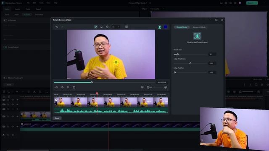
Task: Open the Mask sub-tab
Action: [x=16, y=15]
